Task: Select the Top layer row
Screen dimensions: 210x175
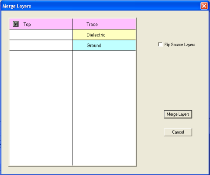Action: click(41, 24)
